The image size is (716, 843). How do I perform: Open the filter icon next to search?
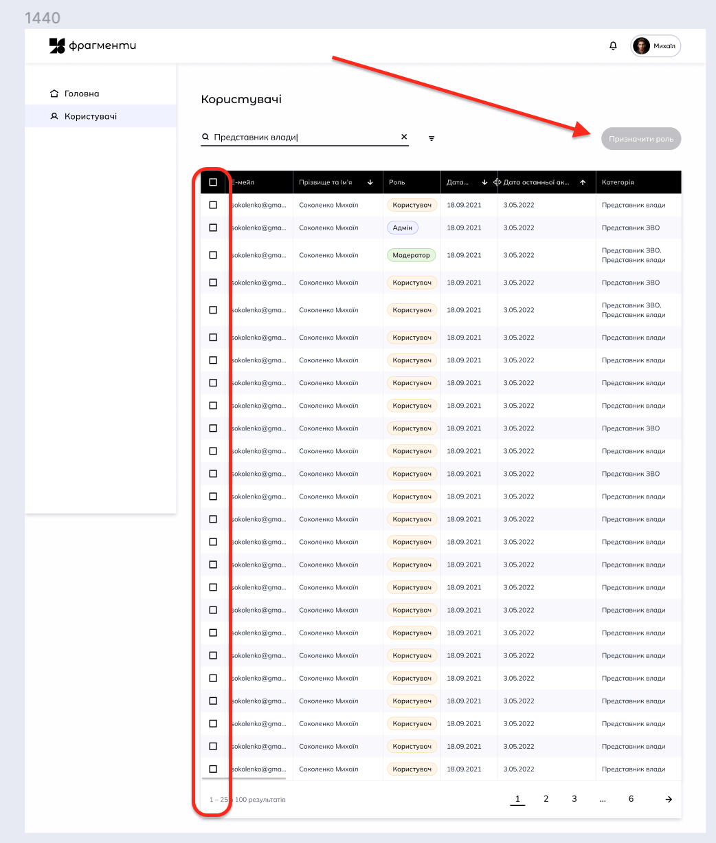[x=432, y=138]
